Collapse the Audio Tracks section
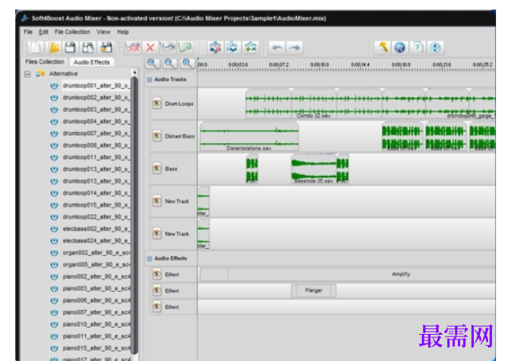508x361 pixels. [x=150, y=80]
